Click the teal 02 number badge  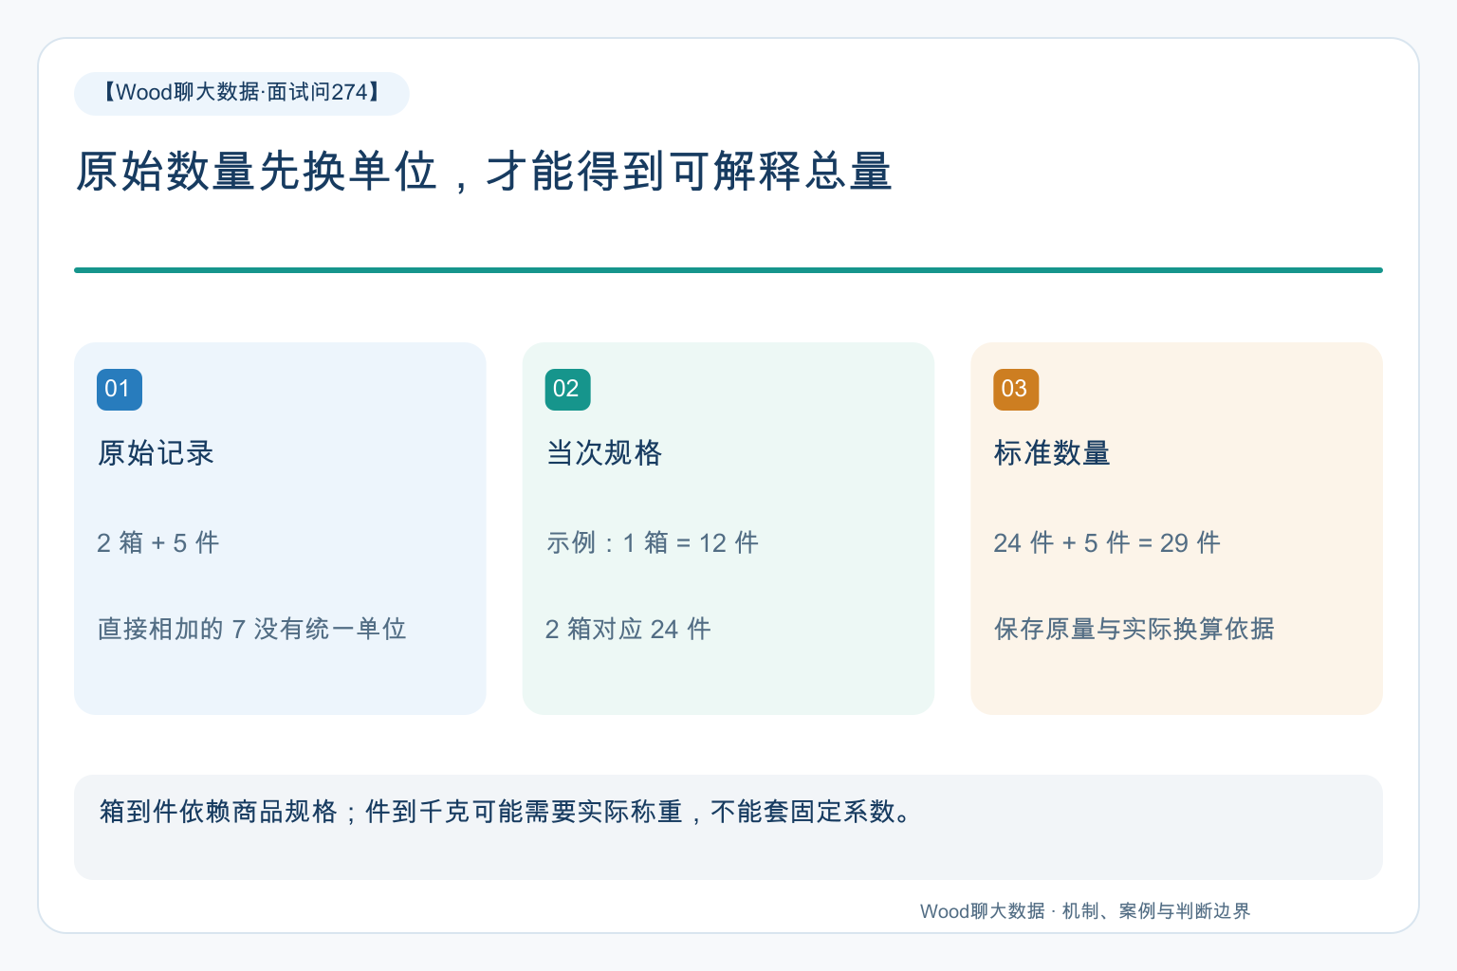pos(568,389)
